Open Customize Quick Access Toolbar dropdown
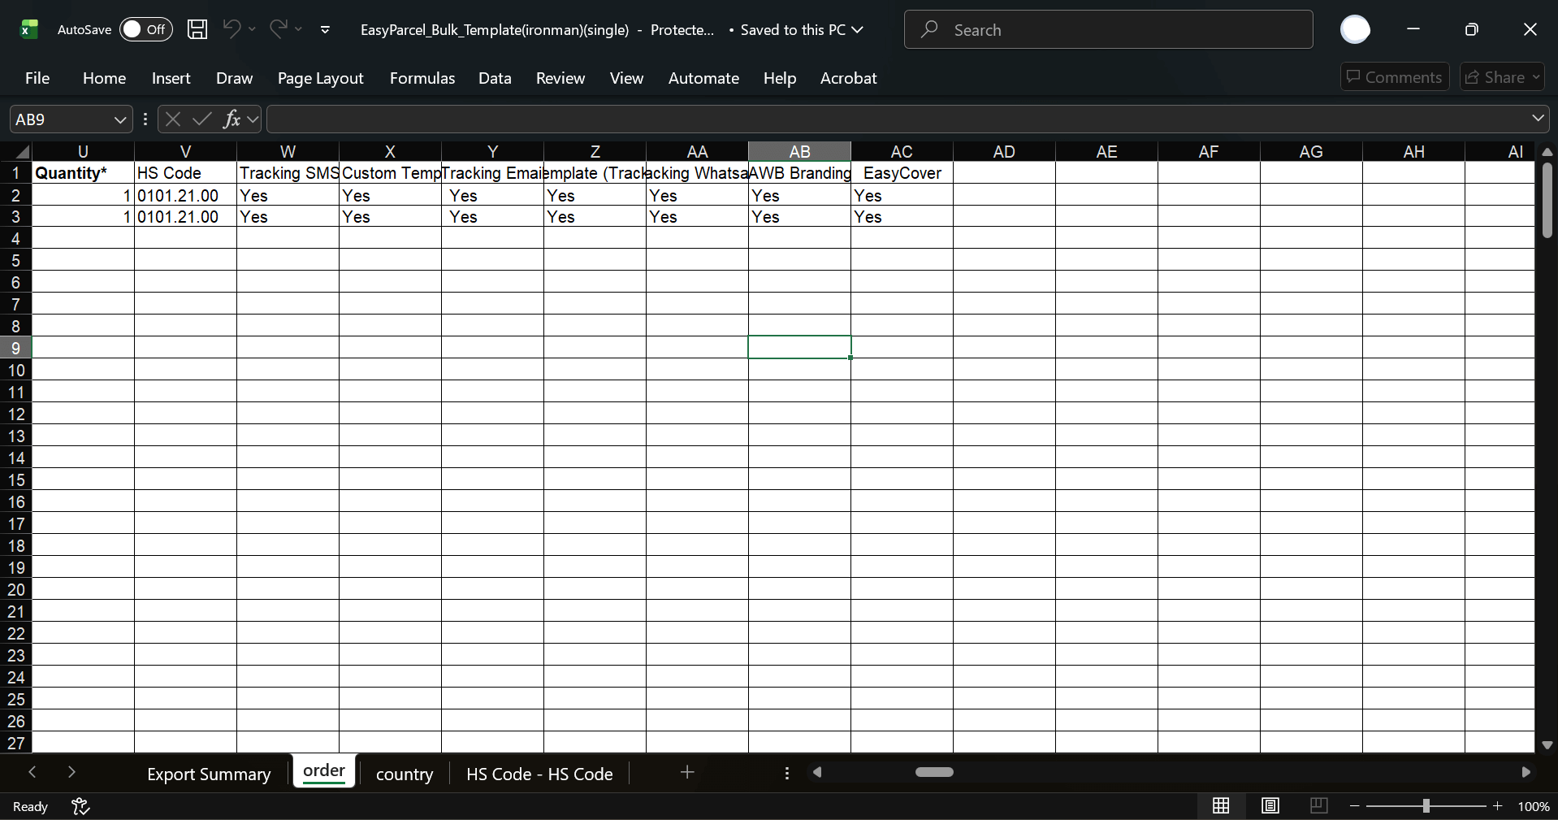Image resolution: width=1558 pixels, height=820 pixels. pos(325,30)
